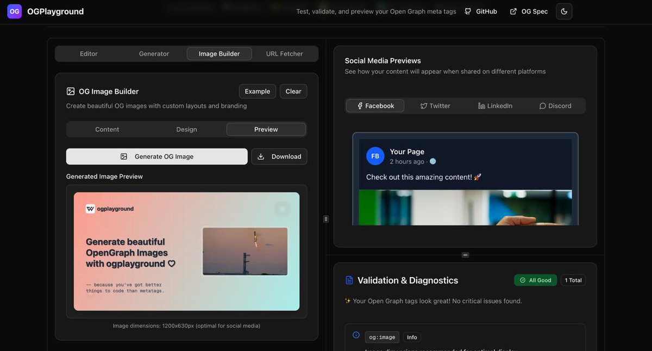
Task: Click the Social Media Previews heading
Action: pos(383,61)
